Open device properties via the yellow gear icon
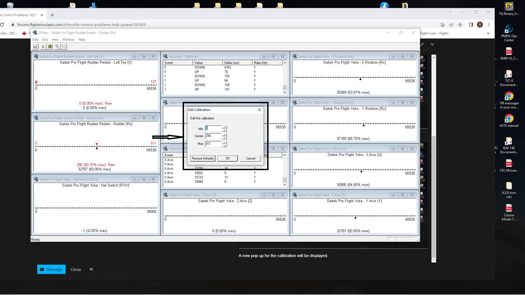The image size is (525, 295). (49, 46)
